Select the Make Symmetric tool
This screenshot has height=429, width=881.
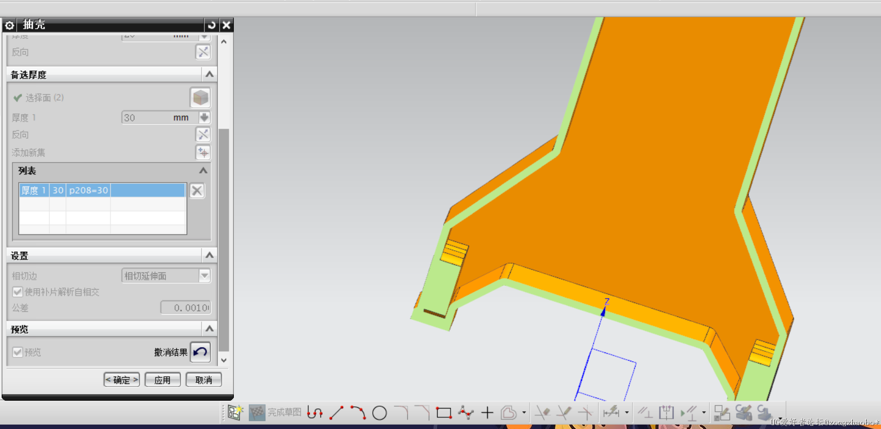(666, 412)
